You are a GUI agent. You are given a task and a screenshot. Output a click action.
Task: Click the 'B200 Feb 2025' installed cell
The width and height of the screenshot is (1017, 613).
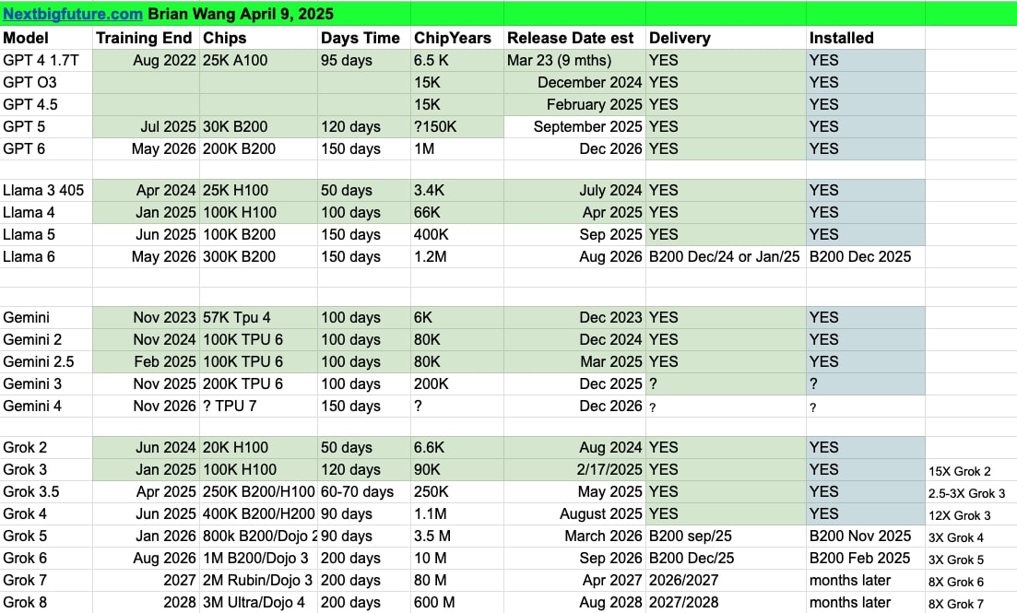click(866, 558)
